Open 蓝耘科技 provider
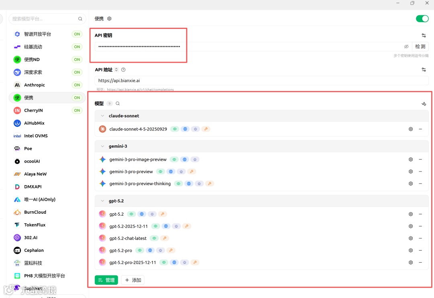 pyautogui.click(x=47, y=263)
